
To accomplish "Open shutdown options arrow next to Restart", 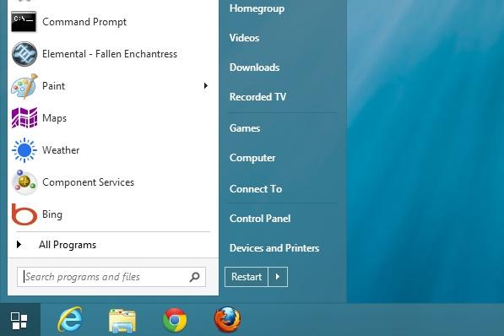I will click(278, 277).
